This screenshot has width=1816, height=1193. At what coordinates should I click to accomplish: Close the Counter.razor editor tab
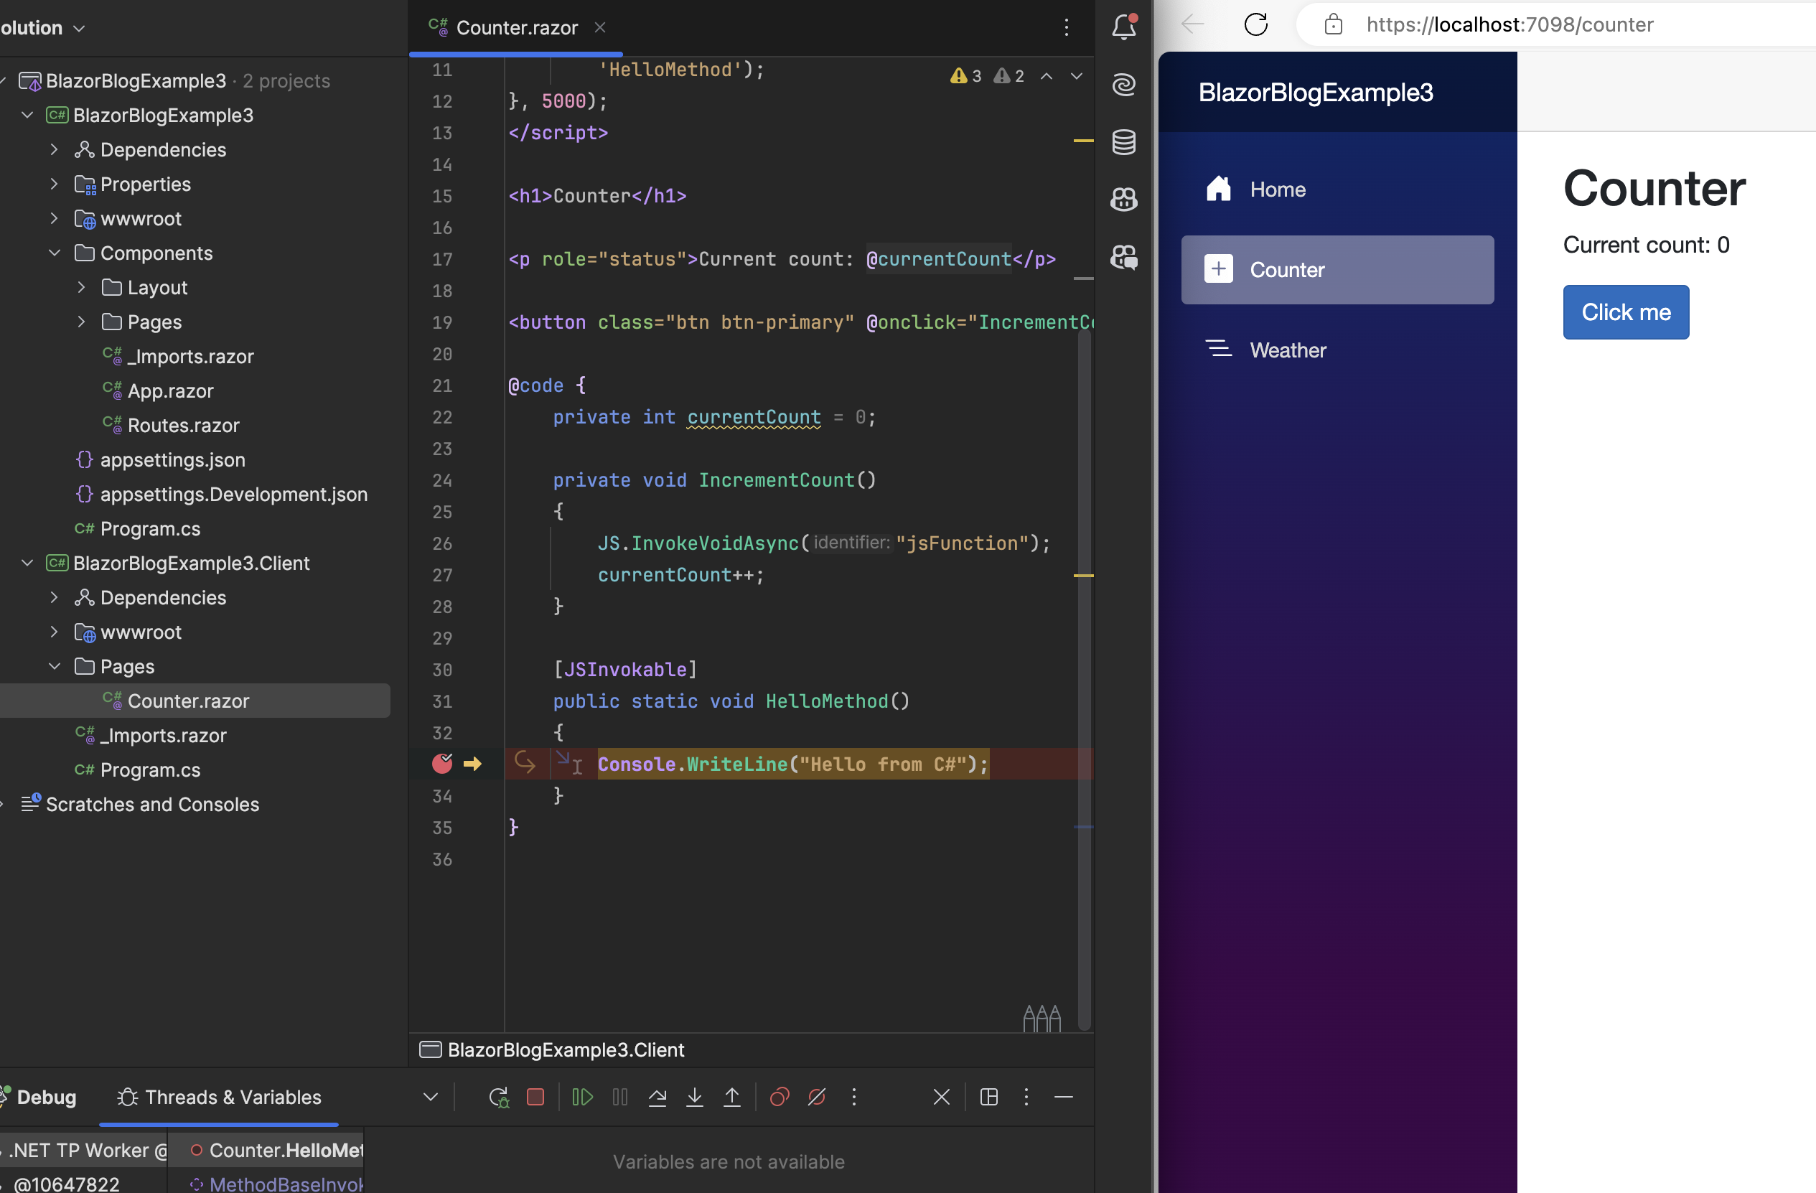coord(600,27)
